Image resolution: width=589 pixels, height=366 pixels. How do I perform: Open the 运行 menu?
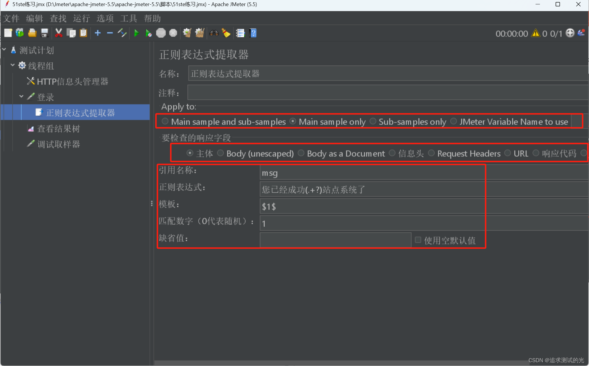(x=82, y=19)
